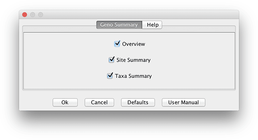Click the grayed-out zoom window button

(41, 15)
